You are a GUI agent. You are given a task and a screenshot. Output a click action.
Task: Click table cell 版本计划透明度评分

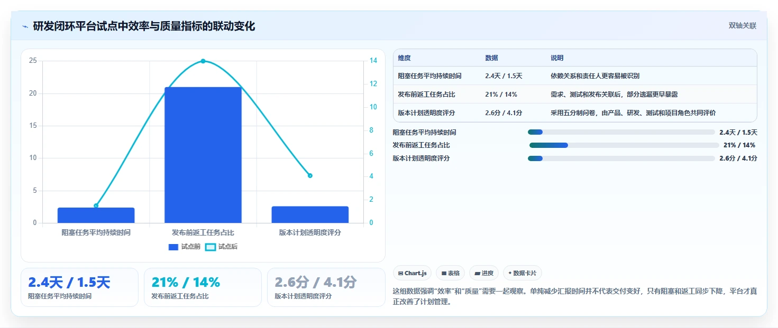click(x=426, y=113)
